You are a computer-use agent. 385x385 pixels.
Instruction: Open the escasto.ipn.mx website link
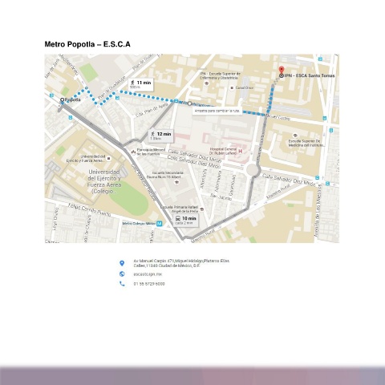coord(148,274)
